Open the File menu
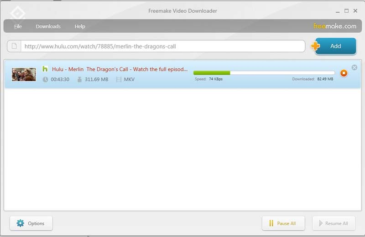The image size is (365, 237). (x=18, y=26)
